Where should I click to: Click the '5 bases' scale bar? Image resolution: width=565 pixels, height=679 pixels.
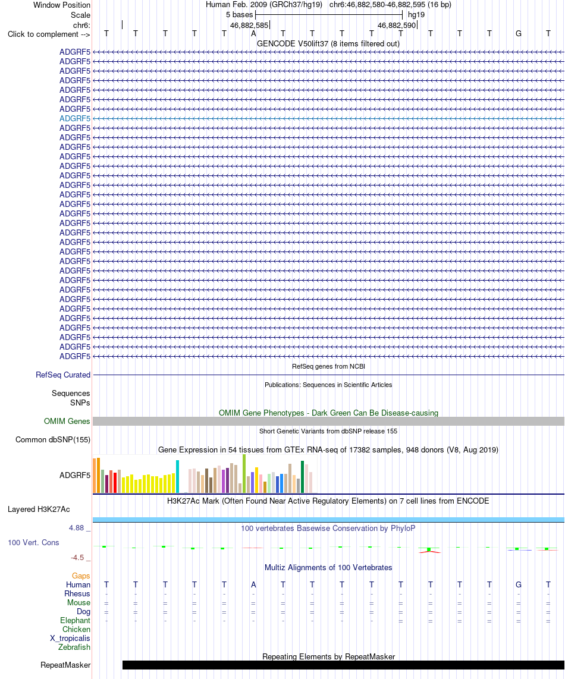[329, 15]
